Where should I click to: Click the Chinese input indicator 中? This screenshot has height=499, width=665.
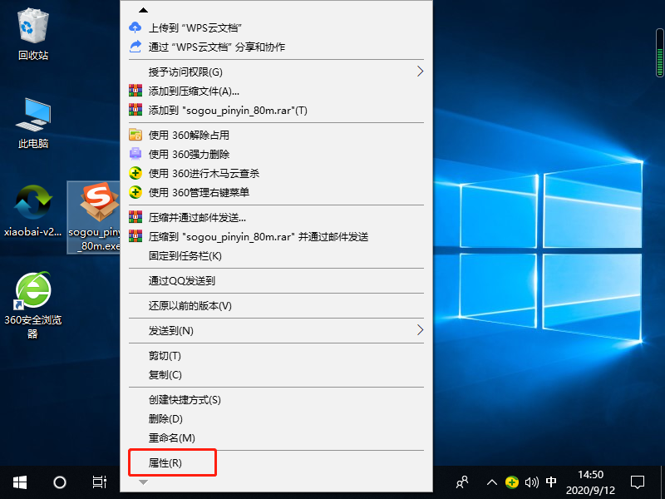coord(552,482)
